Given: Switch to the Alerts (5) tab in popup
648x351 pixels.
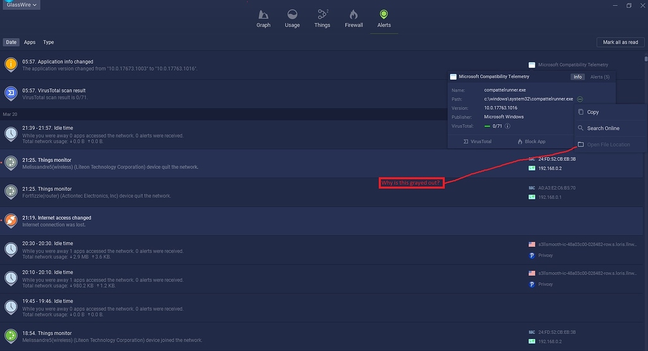Looking at the screenshot, I should (x=599, y=77).
